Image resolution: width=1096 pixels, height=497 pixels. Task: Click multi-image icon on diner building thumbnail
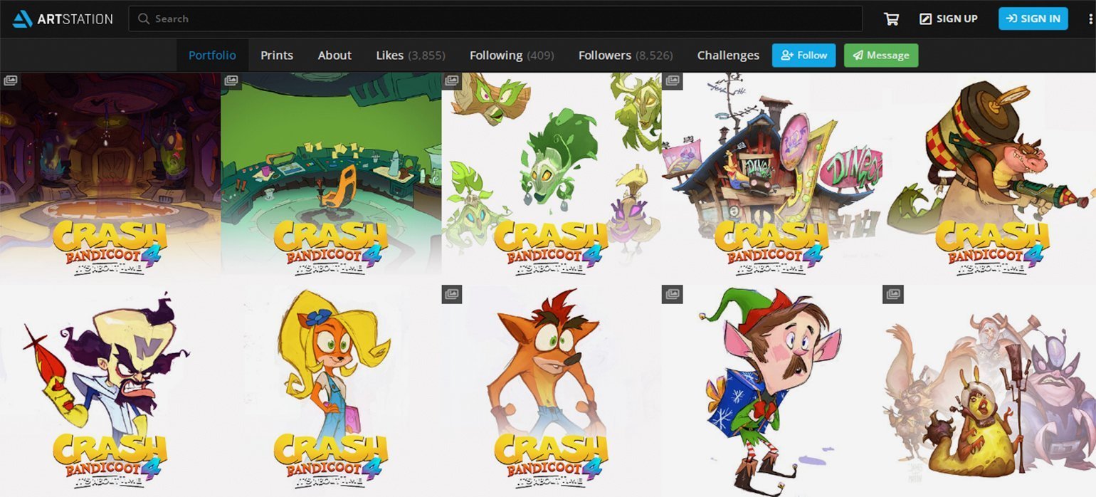click(673, 80)
